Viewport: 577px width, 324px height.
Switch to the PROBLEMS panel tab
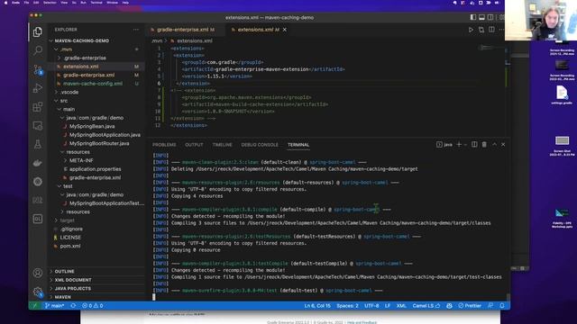pyautogui.click(x=164, y=145)
